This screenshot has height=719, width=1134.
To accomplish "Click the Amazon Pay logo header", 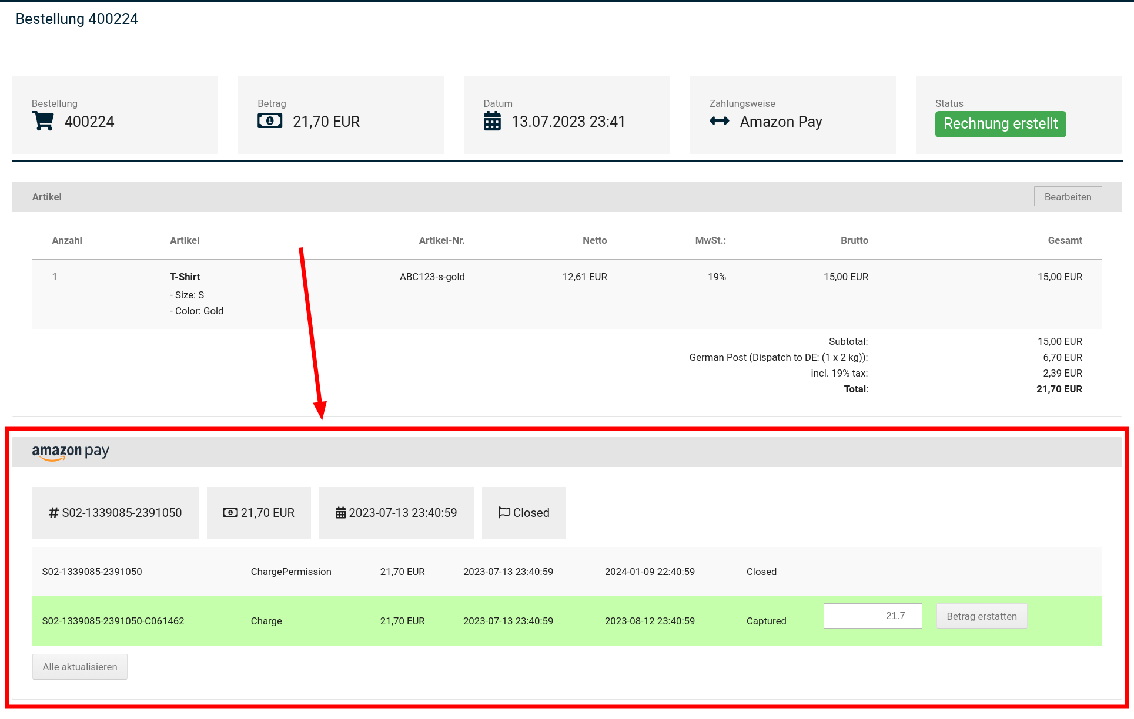I will pos(71,452).
